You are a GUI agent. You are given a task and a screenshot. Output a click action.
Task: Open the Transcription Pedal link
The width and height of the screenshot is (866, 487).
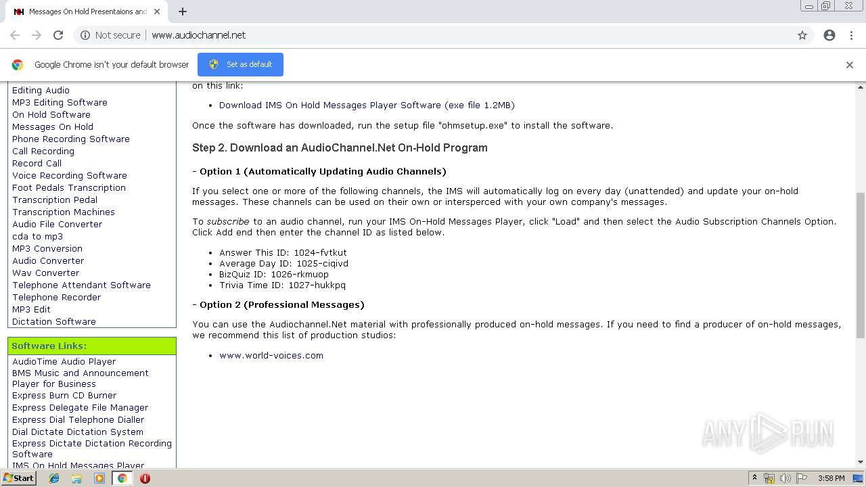(55, 200)
